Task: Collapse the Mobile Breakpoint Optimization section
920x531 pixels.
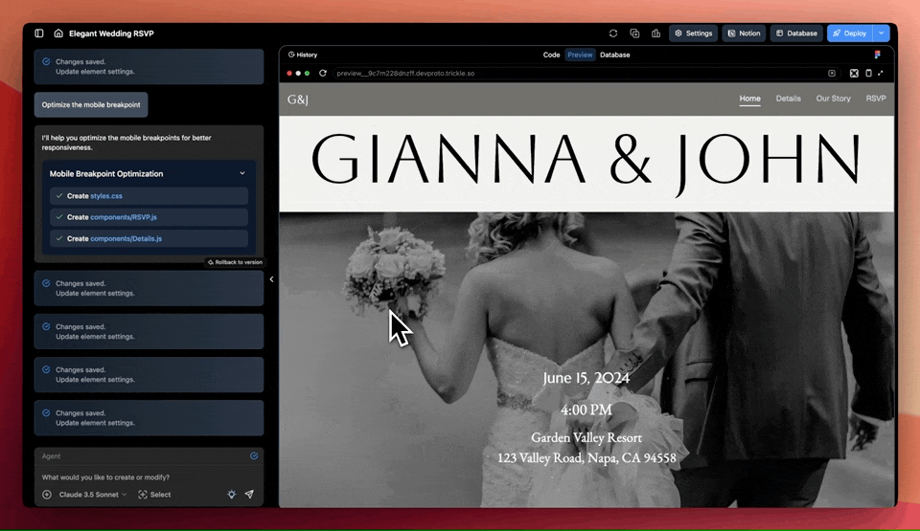Action: coord(242,173)
